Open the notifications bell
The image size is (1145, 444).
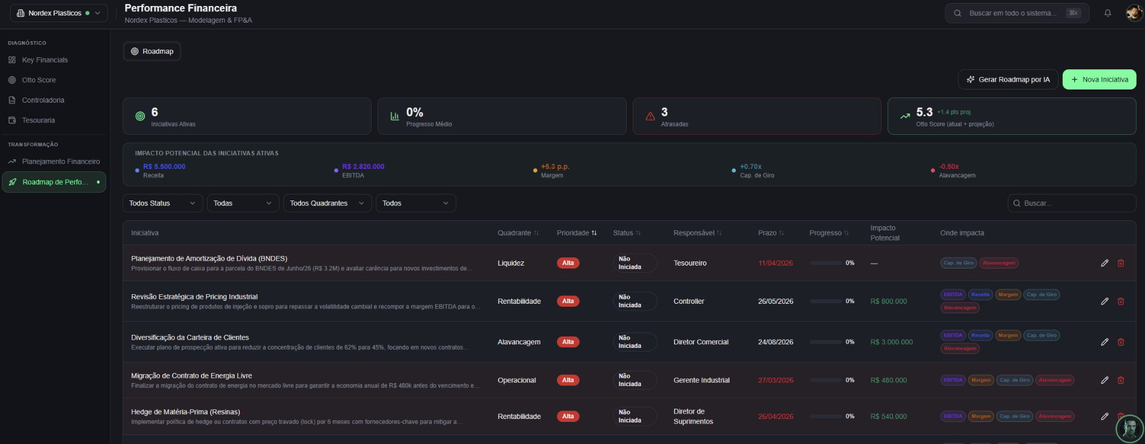pyautogui.click(x=1107, y=13)
